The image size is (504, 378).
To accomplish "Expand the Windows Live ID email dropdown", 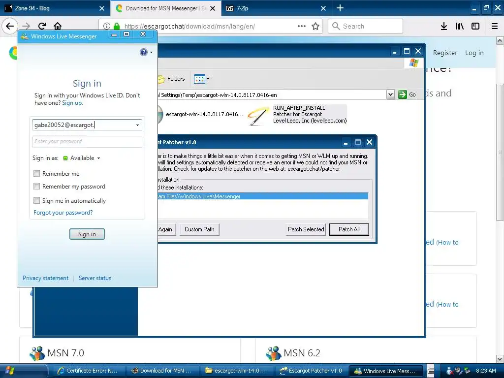I will (x=138, y=125).
